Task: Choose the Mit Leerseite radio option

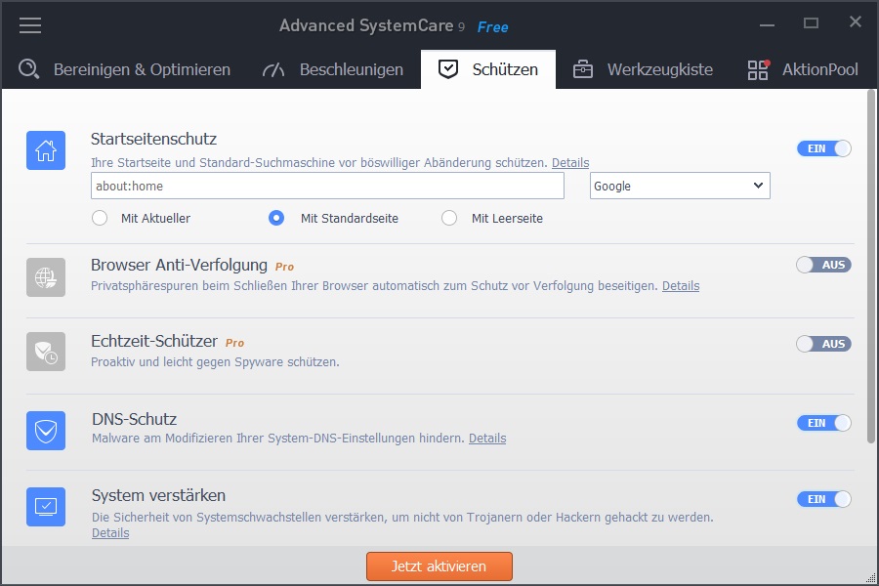Action: (x=449, y=218)
